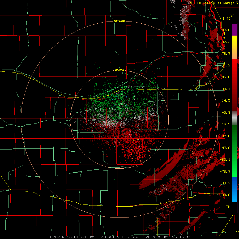Select the 76.7 legend value
Screen dimensions: 239x239
tap(226, 53)
